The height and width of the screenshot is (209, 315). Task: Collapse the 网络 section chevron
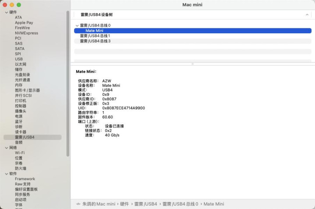(x=7, y=148)
